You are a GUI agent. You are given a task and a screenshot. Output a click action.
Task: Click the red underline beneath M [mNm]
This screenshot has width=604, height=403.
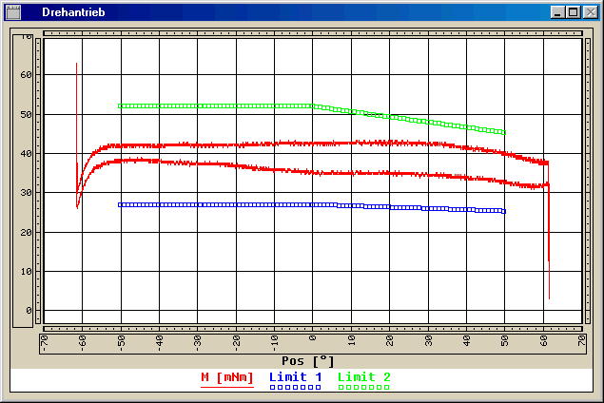tap(227, 387)
